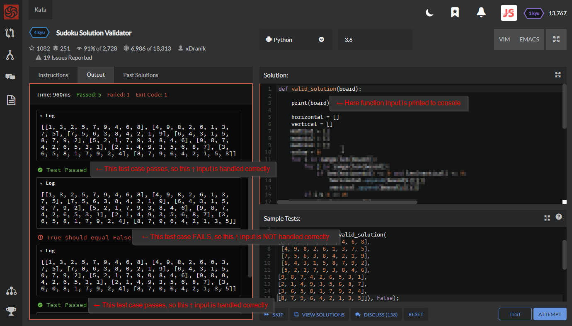
Task: Click the star rating icon next to 1082
Action: (32, 48)
